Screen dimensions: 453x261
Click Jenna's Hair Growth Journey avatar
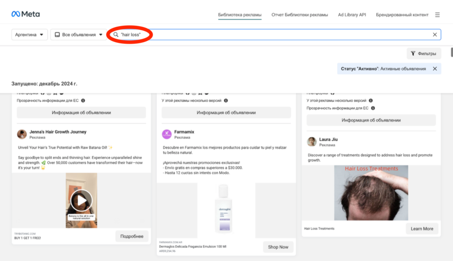tap(22, 134)
